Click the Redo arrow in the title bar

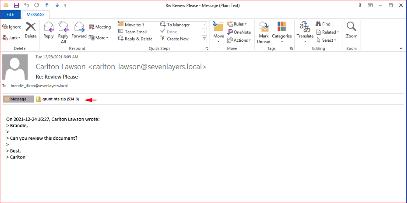click(x=37, y=5)
